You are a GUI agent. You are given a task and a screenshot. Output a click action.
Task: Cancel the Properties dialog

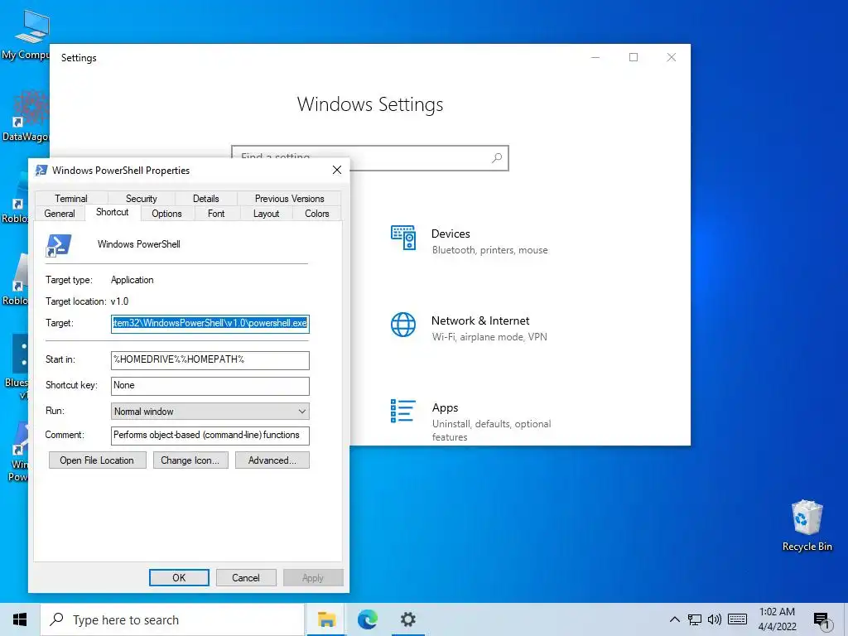click(x=246, y=577)
